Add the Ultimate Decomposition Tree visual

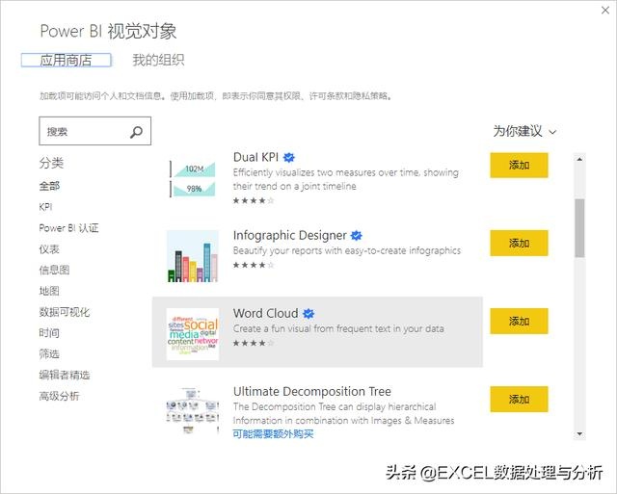click(x=519, y=400)
